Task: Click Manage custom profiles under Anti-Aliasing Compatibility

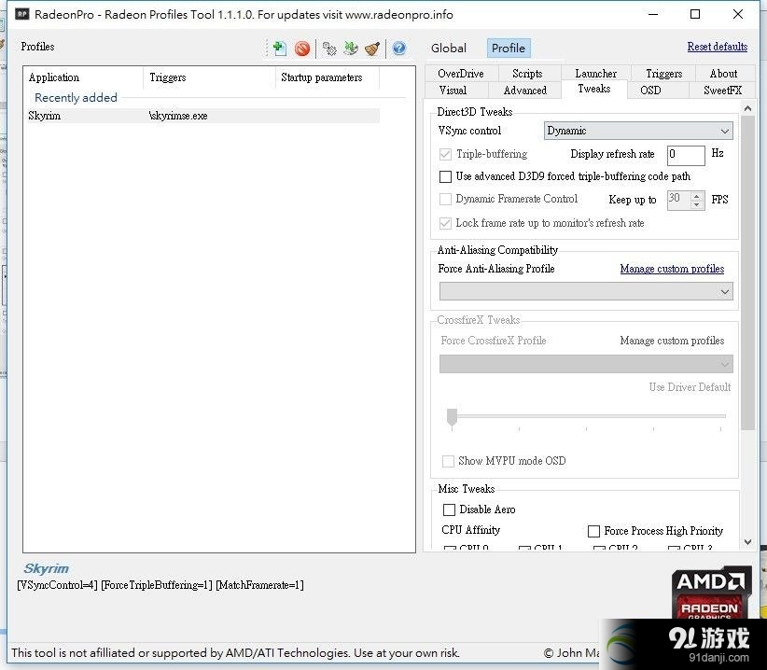Action: (x=672, y=269)
